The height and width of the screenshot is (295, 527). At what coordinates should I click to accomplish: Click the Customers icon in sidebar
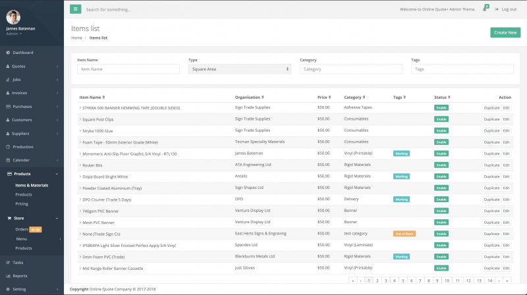(x=8, y=120)
